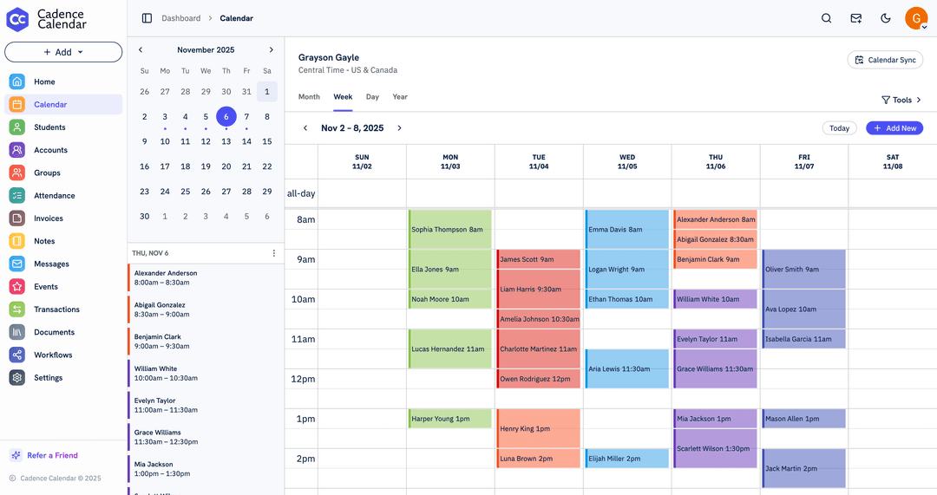Click the Groups sidebar icon
Image resolution: width=937 pixels, height=495 pixels.
(17, 173)
